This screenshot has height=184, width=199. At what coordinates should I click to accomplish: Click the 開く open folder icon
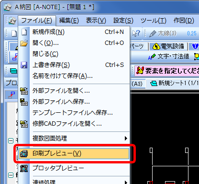point(24,43)
